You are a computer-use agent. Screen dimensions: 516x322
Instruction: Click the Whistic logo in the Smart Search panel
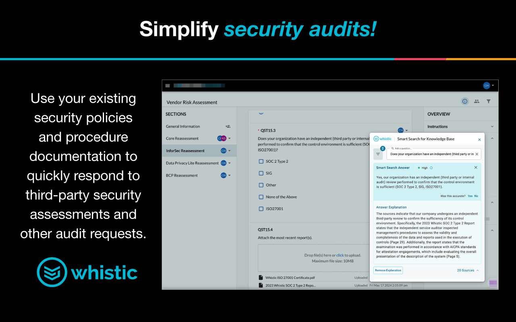click(x=383, y=139)
